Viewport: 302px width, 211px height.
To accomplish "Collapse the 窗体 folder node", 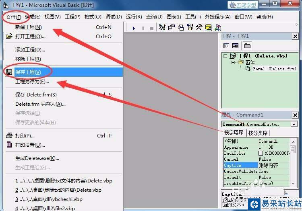I will coord(233,62).
